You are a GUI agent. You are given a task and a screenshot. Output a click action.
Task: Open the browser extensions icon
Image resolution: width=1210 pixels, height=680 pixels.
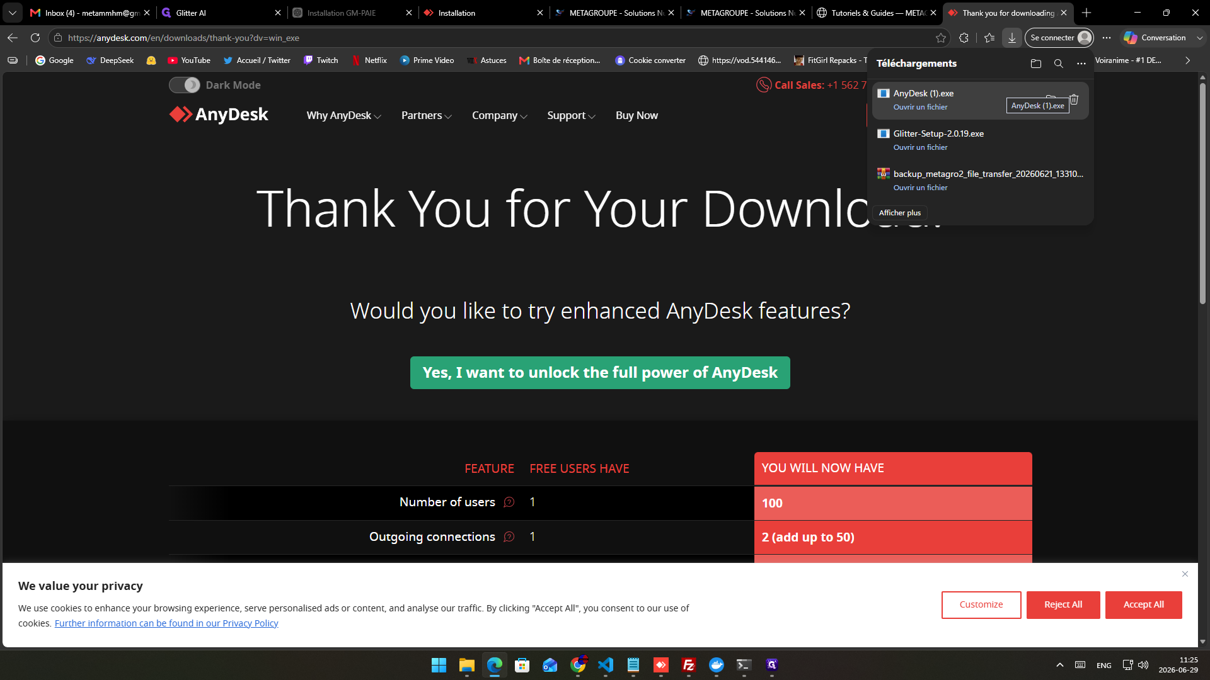[x=964, y=38]
